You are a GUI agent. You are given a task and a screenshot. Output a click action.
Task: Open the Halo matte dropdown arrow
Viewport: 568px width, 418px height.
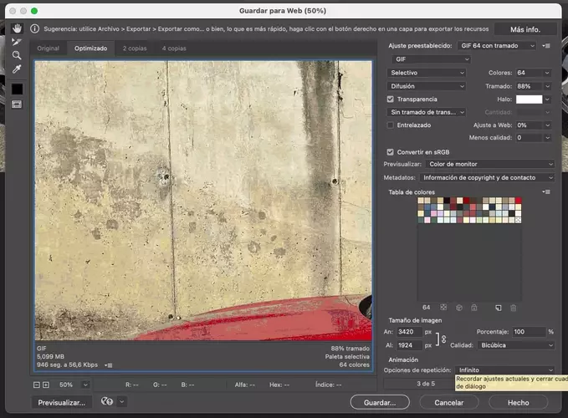[x=547, y=99]
